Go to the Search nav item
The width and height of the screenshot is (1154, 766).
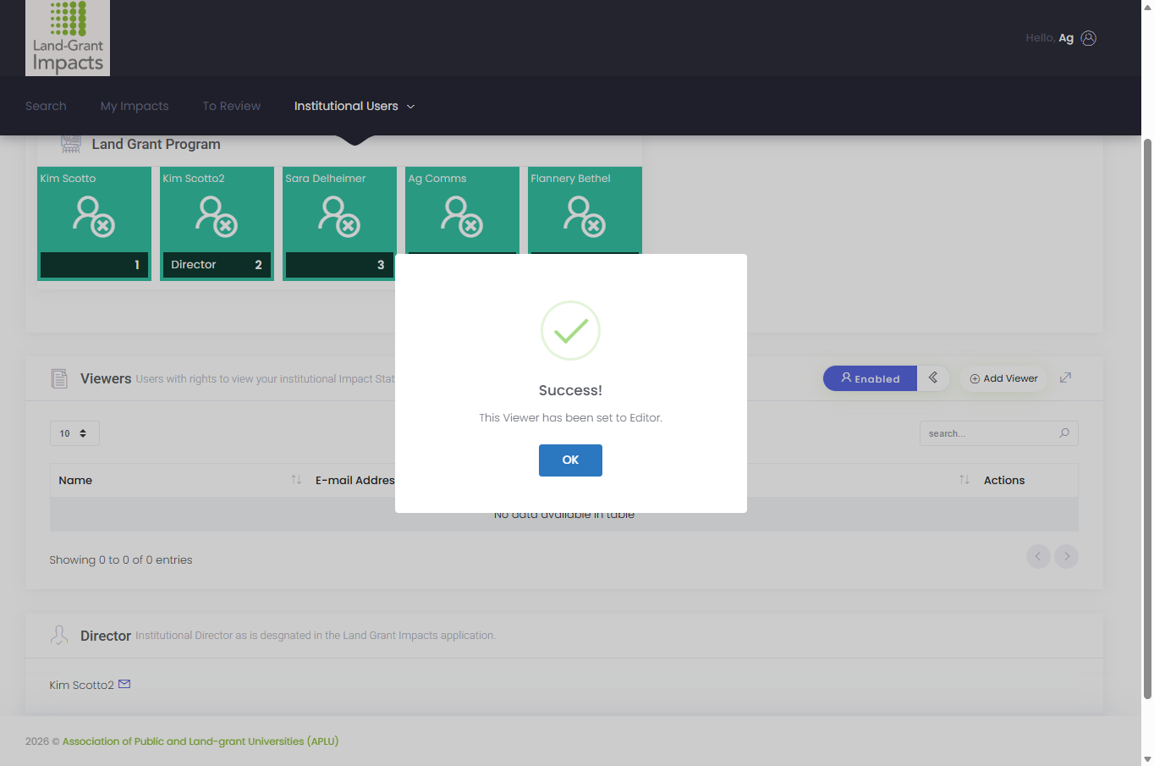tap(46, 106)
